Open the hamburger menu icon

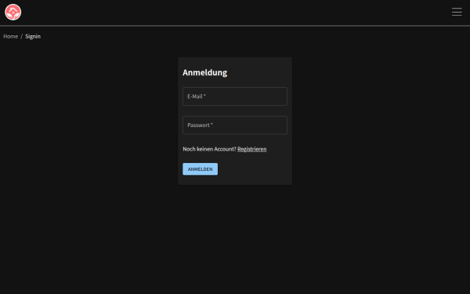[457, 12]
